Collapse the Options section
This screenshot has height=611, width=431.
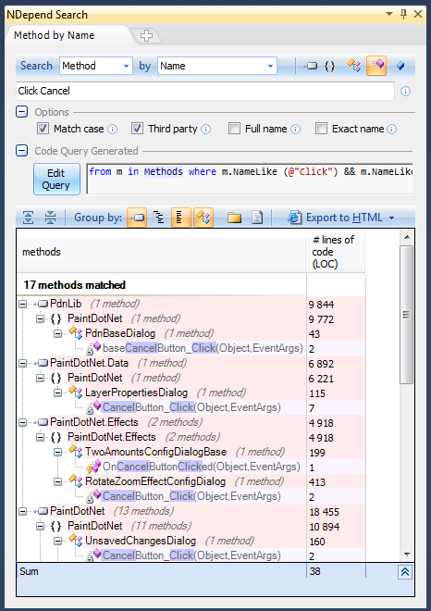[22, 112]
